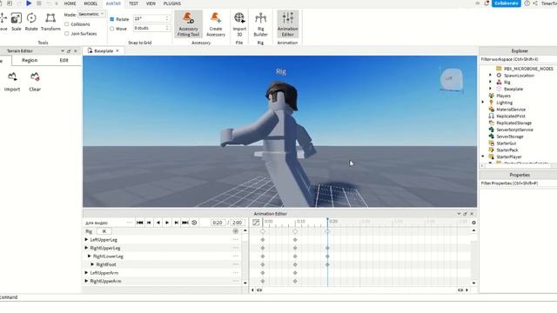This screenshot has height=313, width=557.
Task: Launch the Rig Builder
Action: (x=260, y=24)
